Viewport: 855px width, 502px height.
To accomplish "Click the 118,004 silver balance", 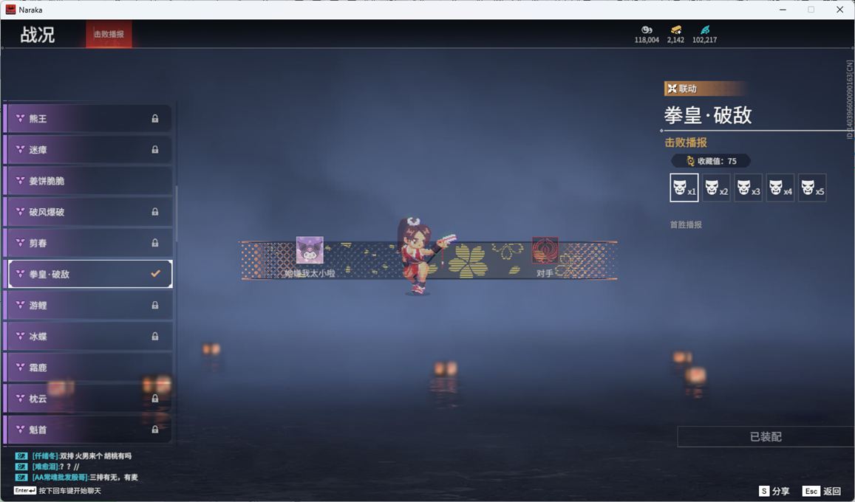I will pyautogui.click(x=647, y=40).
